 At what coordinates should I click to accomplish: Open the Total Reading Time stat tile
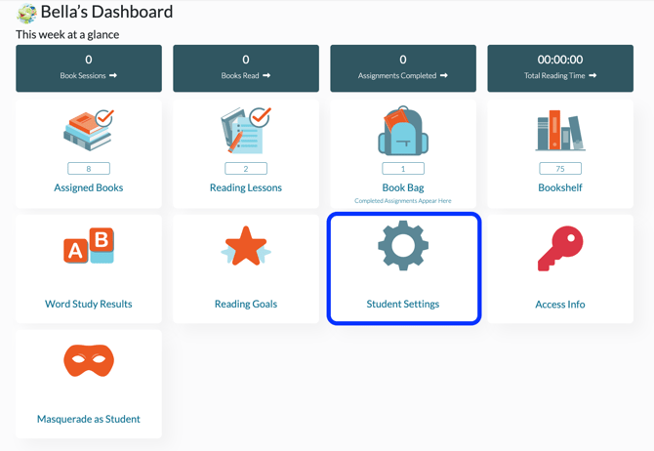pos(560,68)
